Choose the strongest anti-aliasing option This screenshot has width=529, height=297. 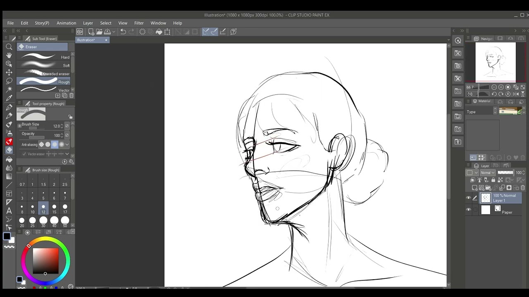[x=62, y=144]
